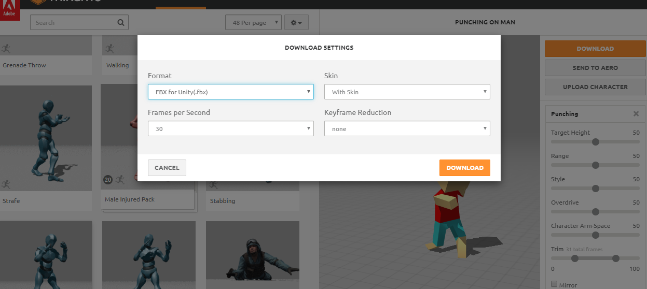Open the gear settings dropdown
This screenshot has width=647, height=289.
tap(296, 22)
